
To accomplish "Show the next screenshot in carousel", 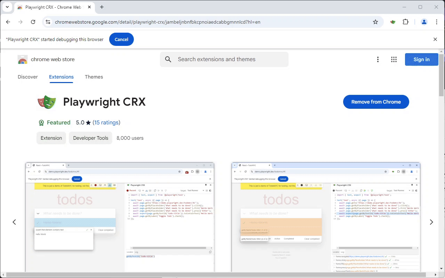I will click(x=431, y=222).
